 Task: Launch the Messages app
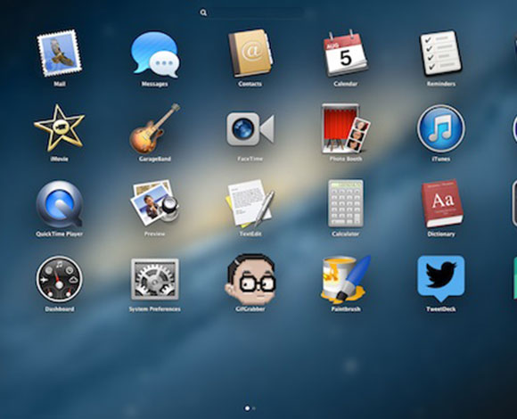(155, 54)
